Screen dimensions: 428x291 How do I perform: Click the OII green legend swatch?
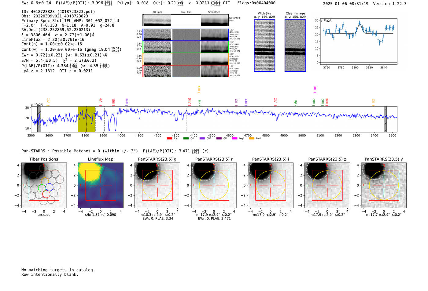[x=186, y=139]
